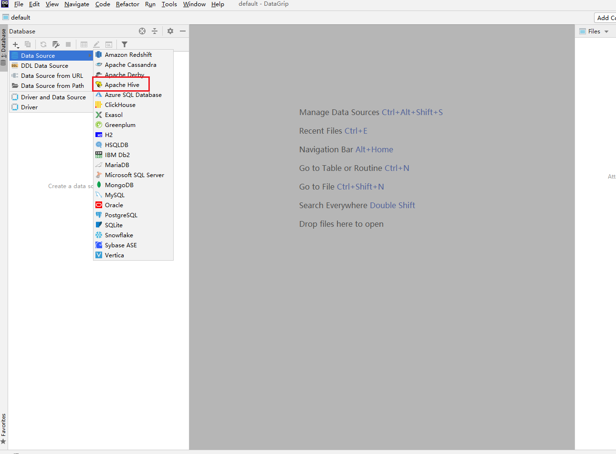Viewport: 616px width, 454px height.
Task: Pick Vertica from the list
Action: click(x=133, y=255)
